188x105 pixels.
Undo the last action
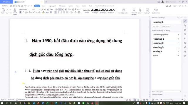coord(25,6)
